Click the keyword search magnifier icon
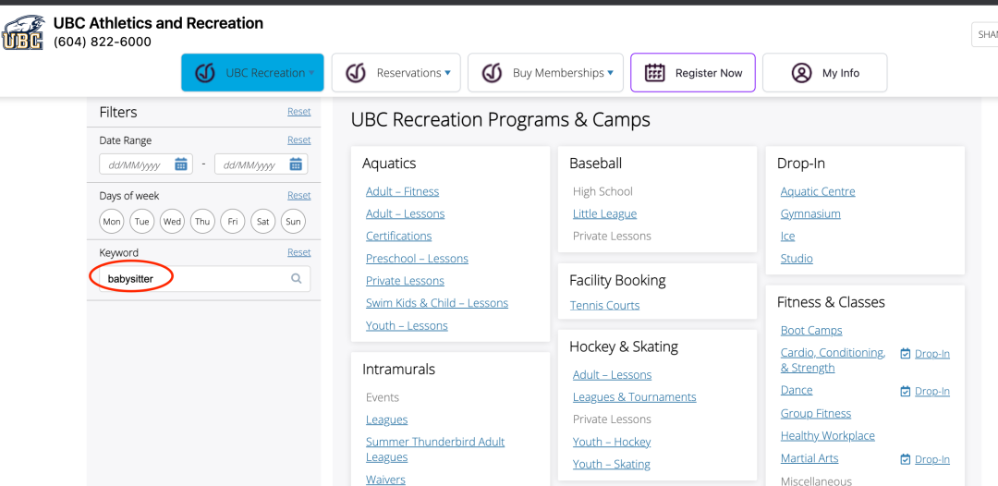Screen dimensions: 998x486 (x=297, y=279)
